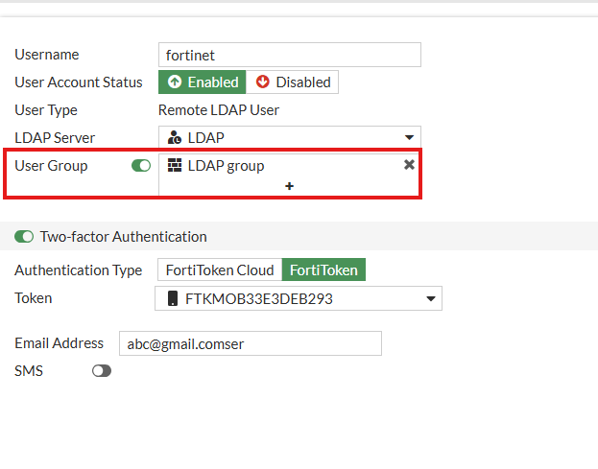Click the green Enabled arrow icon
Screen dimensions: 598x469
[176, 82]
